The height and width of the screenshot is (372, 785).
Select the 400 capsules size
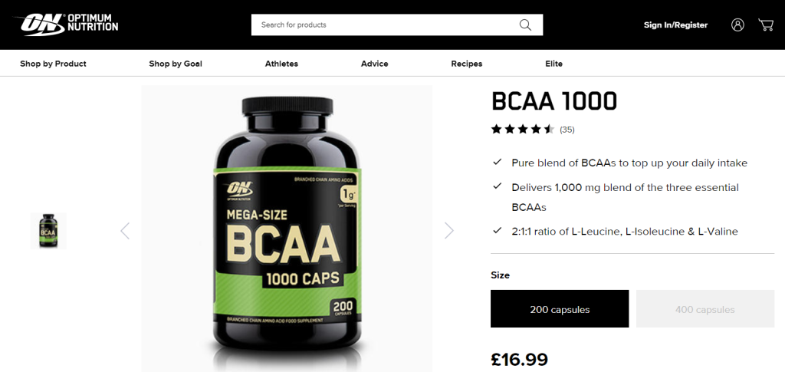[x=705, y=309]
